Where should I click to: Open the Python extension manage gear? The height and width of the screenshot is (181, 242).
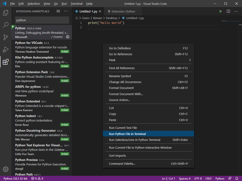68,37
